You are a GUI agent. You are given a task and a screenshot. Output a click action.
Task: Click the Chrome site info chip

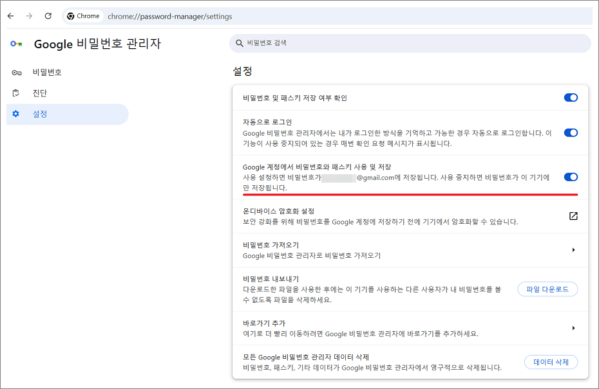(x=83, y=16)
